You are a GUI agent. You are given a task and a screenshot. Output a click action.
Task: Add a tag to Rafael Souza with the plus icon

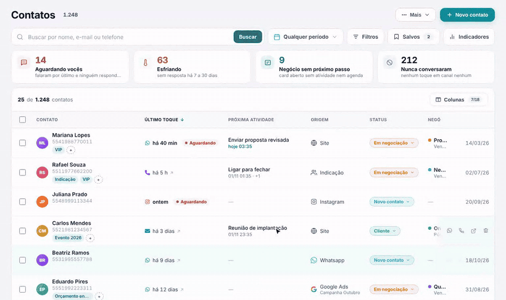pos(99,179)
